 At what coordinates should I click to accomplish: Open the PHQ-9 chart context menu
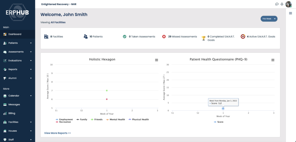pyautogui.click(x=273, y=60)
